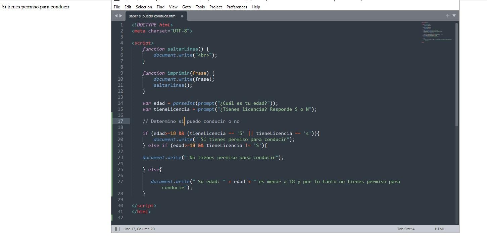The image size is (487, 242).
Task: Click the '} else{' line
Action: 152,169
